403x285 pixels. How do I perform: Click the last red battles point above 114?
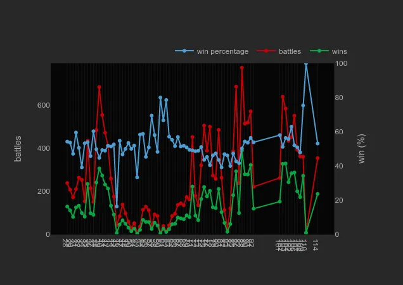[317, 158]
